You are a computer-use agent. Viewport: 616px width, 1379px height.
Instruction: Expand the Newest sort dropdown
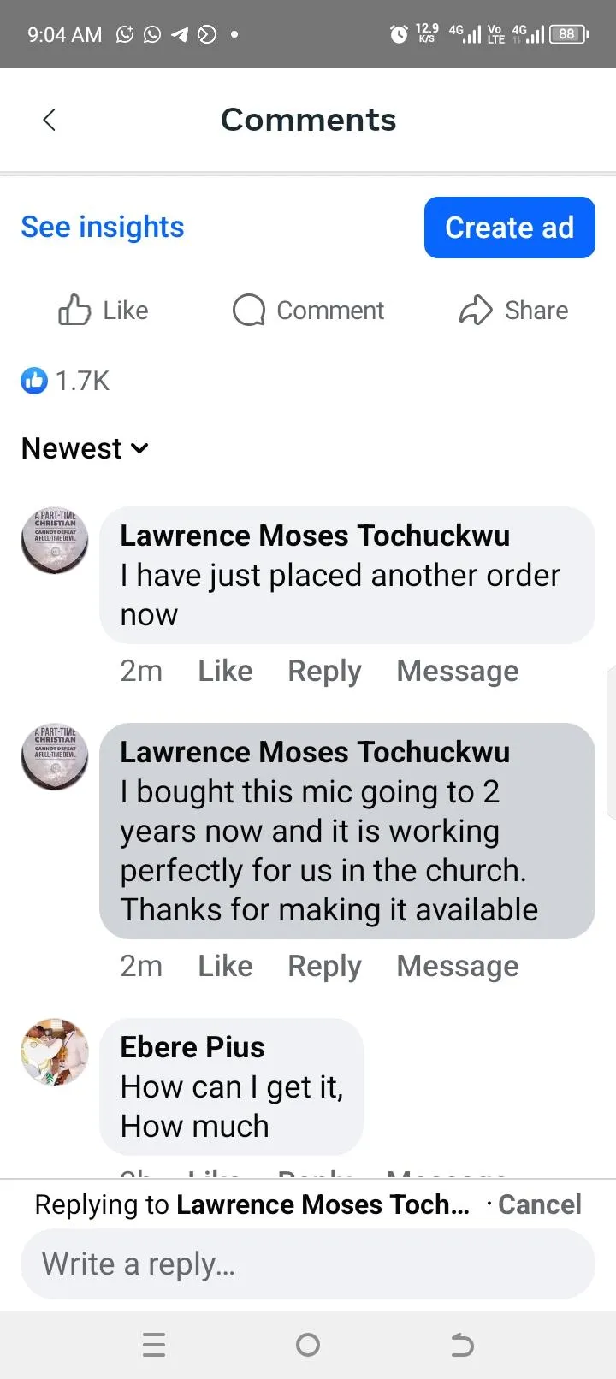(x=85, y=448)
